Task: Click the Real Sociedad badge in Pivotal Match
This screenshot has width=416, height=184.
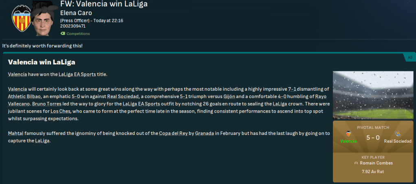Action: (398, 133)
